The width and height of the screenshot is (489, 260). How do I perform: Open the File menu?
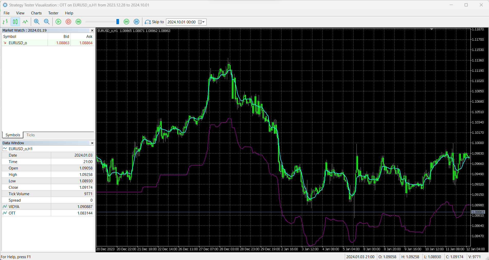pos(6,13)
